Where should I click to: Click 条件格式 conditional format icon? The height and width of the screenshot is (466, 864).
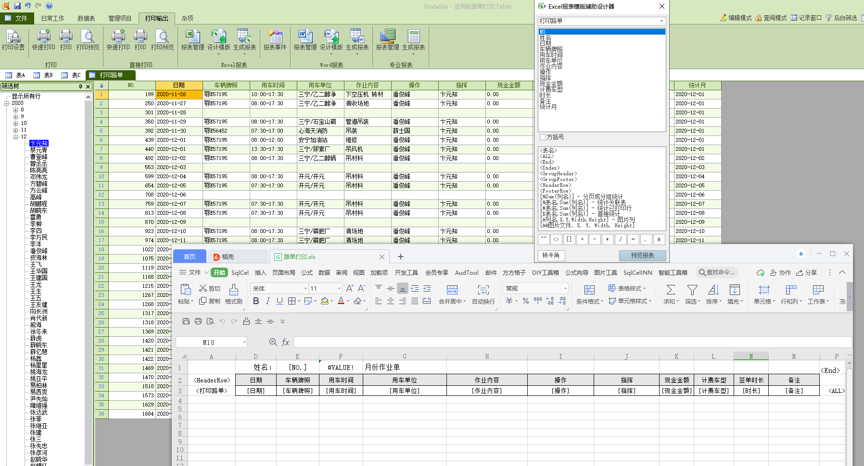tap(589, 294)
